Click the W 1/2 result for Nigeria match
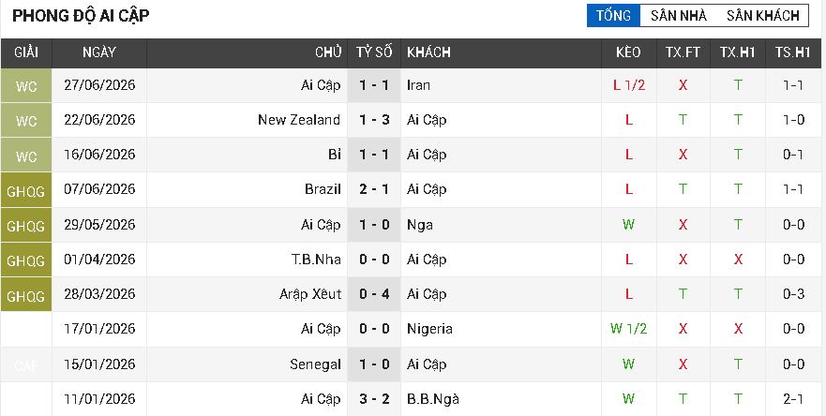 click(x=628, y=329)
